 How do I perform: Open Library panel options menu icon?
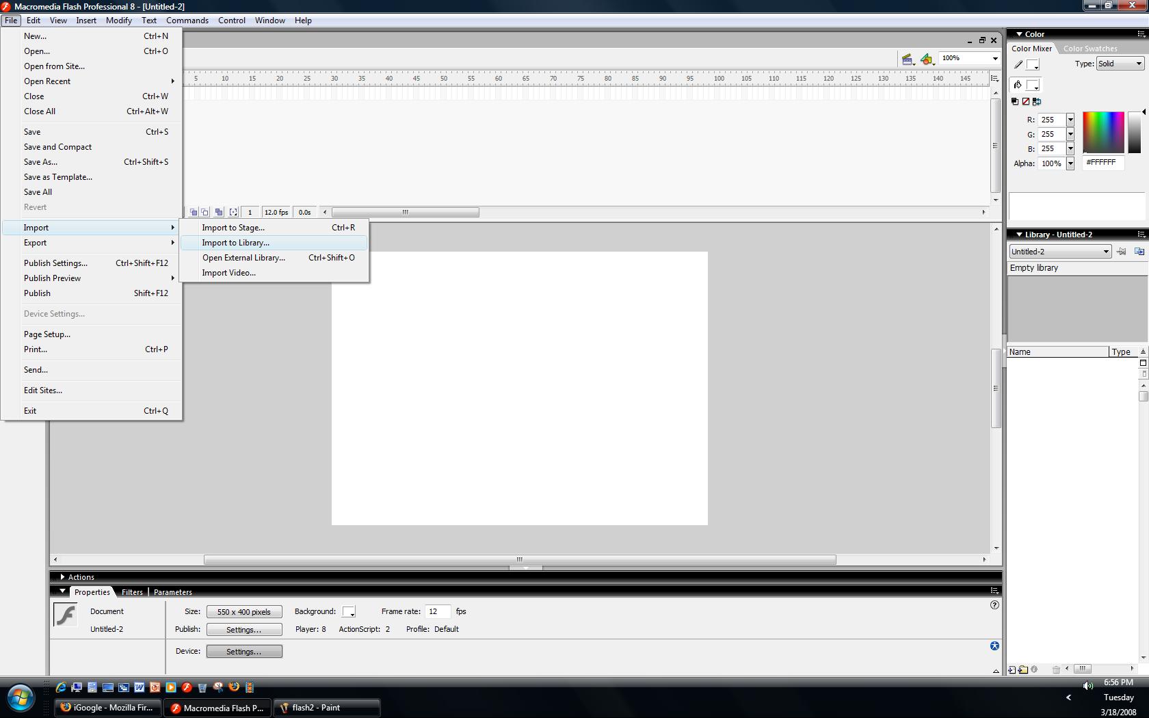tap(1141, 234)
